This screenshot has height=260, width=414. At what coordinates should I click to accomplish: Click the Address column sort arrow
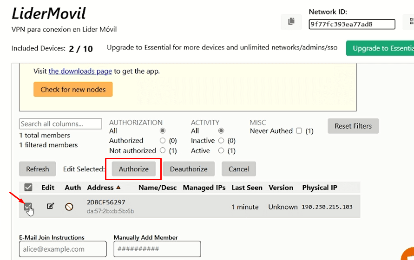pyautogui.click(x=118, y=188)
